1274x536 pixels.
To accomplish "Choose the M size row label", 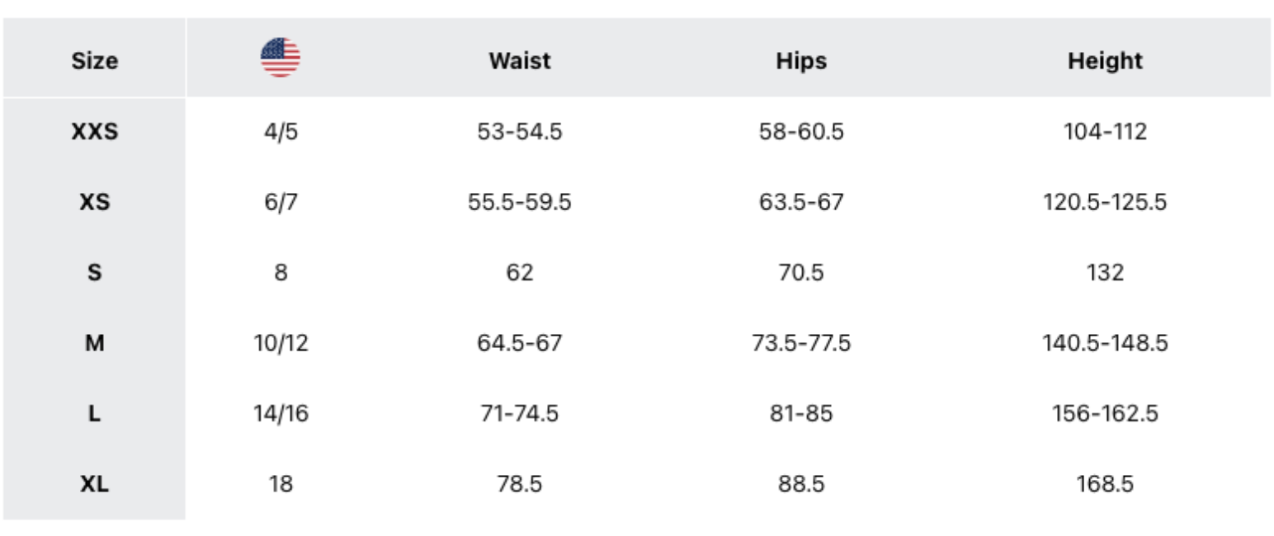I will pos(95,342).
